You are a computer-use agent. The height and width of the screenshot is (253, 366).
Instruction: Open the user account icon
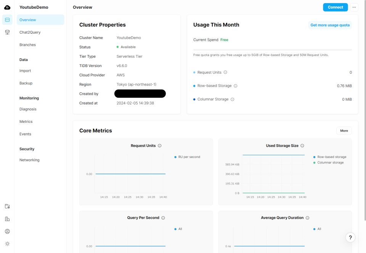pos(7,231)
